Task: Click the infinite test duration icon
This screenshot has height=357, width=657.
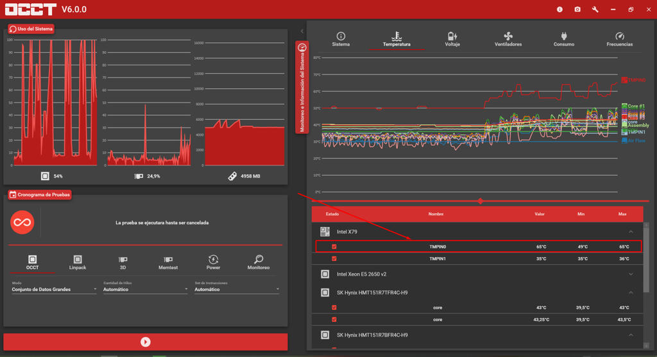Action: pos(22,222)
